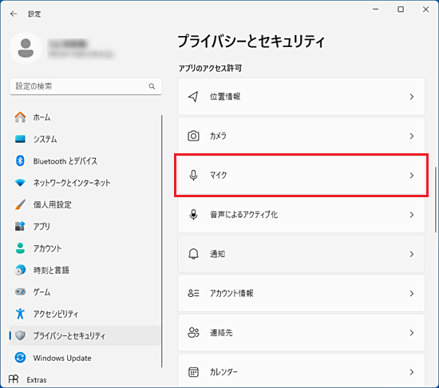The image size is (439, 388).
Task: Open 音声によるアクティブ化 via its chevron
Action: tap(412, 215)
